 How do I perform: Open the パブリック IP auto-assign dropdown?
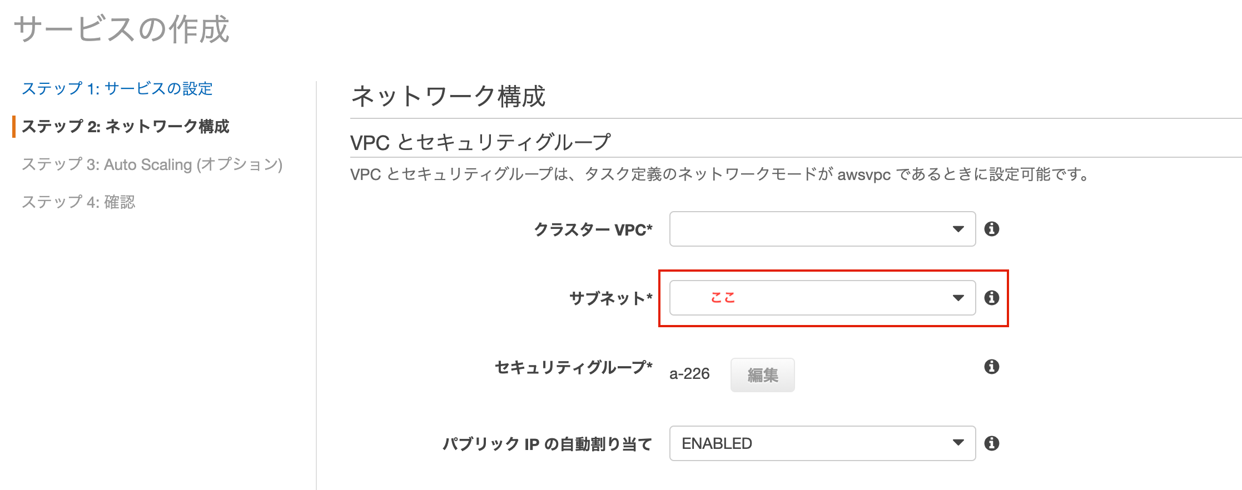pyautogui.click(x=822, y=443)
